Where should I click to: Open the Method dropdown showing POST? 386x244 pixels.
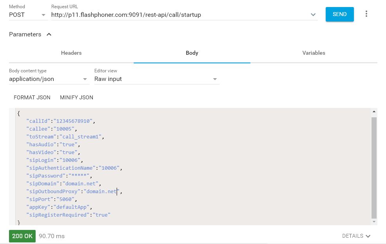(x=27, y=15)
